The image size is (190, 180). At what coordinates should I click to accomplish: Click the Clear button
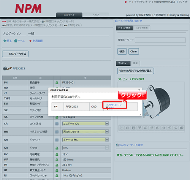pyautogui.click(x=134, y=51)
